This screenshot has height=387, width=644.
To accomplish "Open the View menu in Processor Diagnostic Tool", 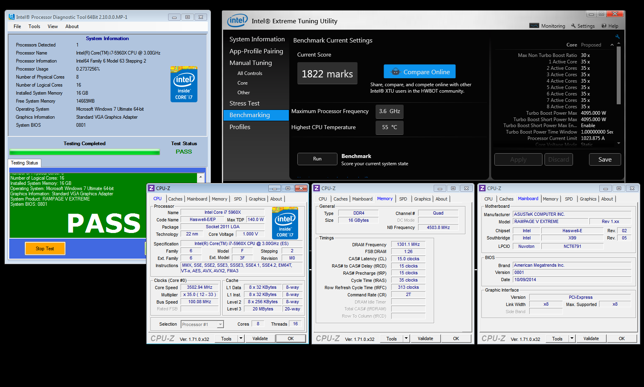I will (53, 26).
